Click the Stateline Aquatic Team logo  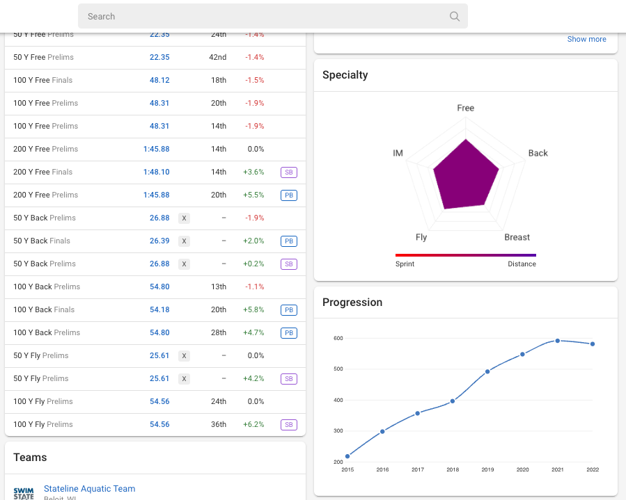pyautogui.click(x=22, y=490)
